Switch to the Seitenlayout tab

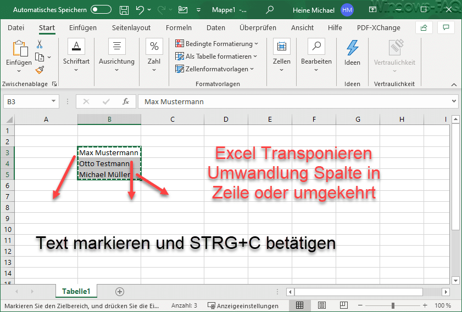coord(131,27)
